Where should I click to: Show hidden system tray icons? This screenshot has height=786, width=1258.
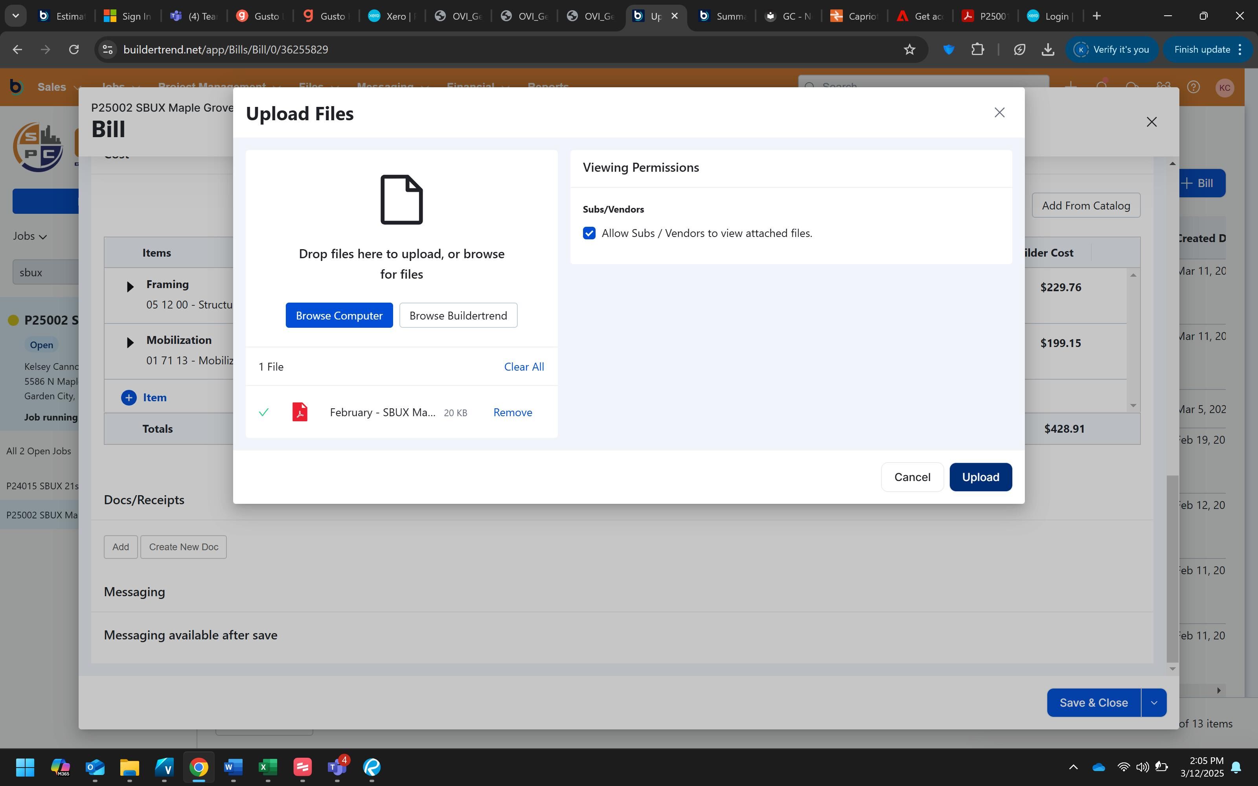[x=1074, y=767]
